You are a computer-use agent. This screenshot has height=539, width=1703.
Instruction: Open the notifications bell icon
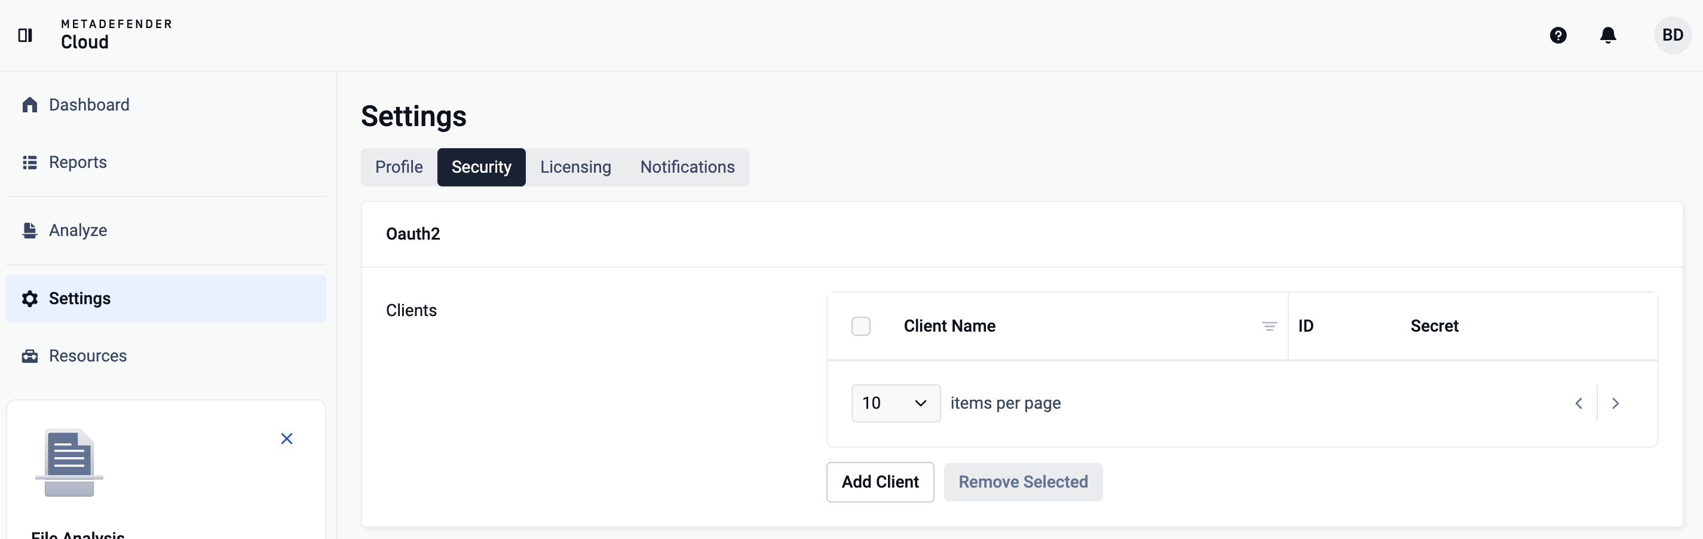tap(1608, 35)
